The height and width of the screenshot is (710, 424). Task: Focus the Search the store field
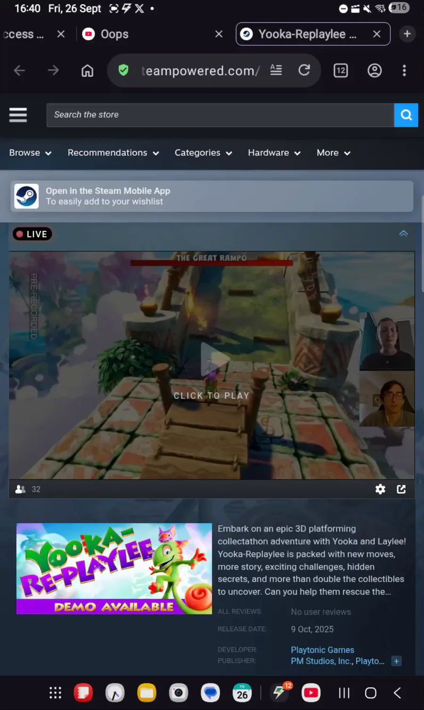coord(220,115)
